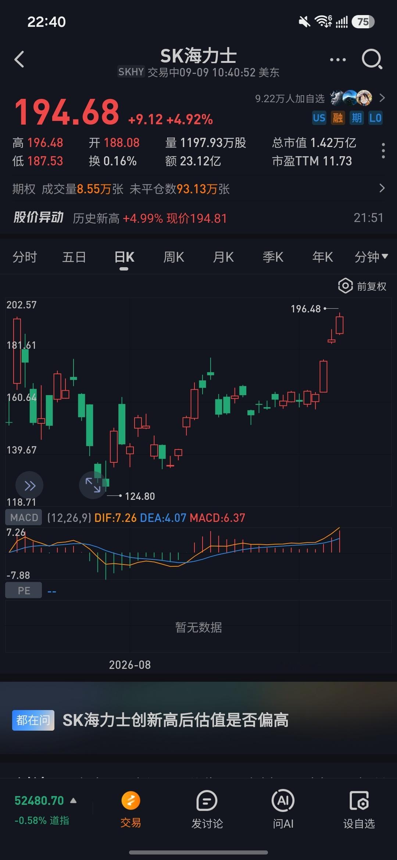The image size is (397, 860).
Task: Expand options 期权 row chevron
Action: 382,188
